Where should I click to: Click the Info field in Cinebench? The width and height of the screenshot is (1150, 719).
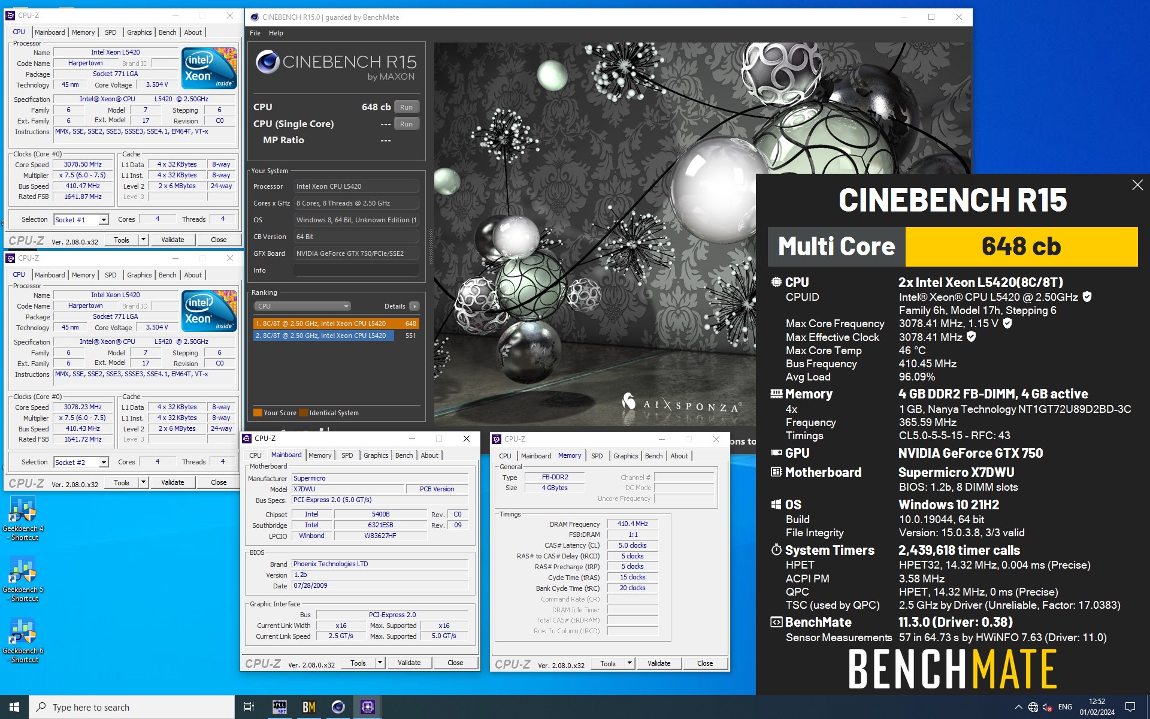(x=356, y=270)
